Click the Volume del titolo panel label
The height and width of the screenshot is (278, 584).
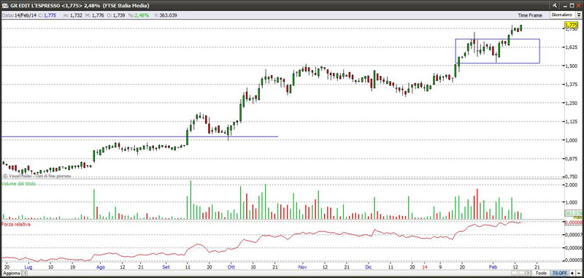20,184
